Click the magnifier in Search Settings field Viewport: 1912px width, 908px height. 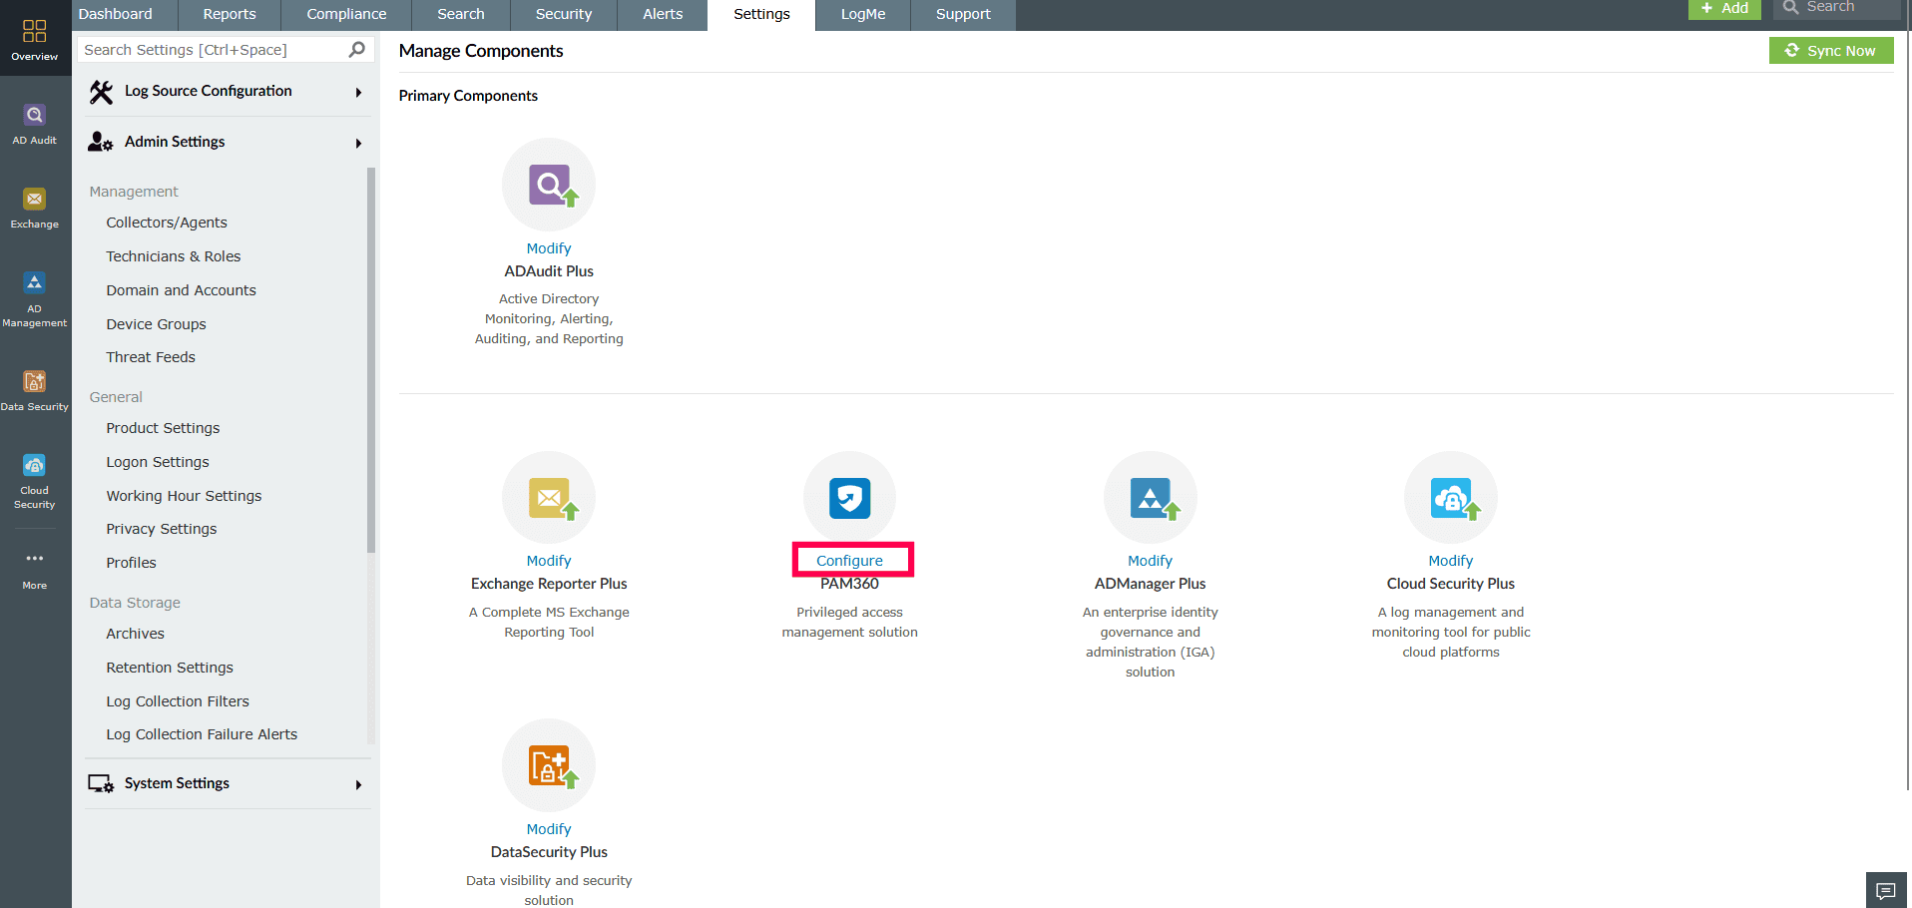pyautogui.click(x=355, y=49)
